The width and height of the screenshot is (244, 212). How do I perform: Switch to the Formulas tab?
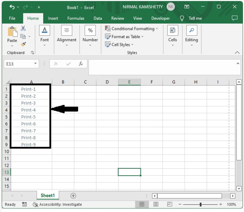coord(76,19)
